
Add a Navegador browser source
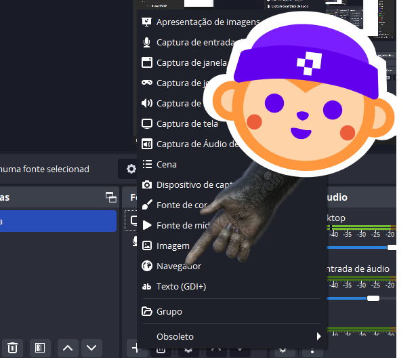(179, 266)
